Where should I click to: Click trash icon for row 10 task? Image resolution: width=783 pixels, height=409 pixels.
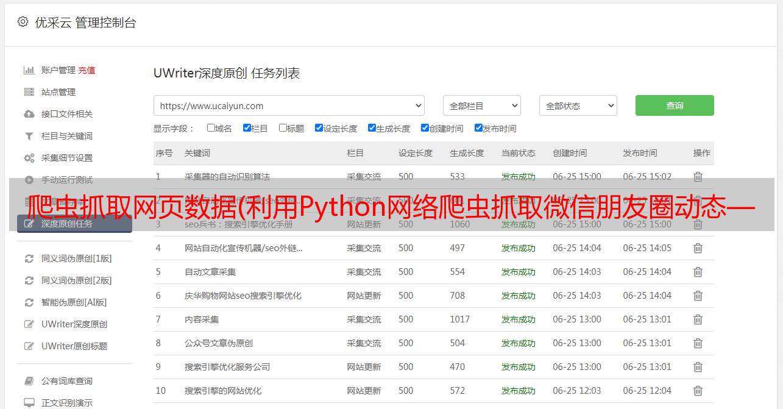pyautogui.click(x=698, y=391)
